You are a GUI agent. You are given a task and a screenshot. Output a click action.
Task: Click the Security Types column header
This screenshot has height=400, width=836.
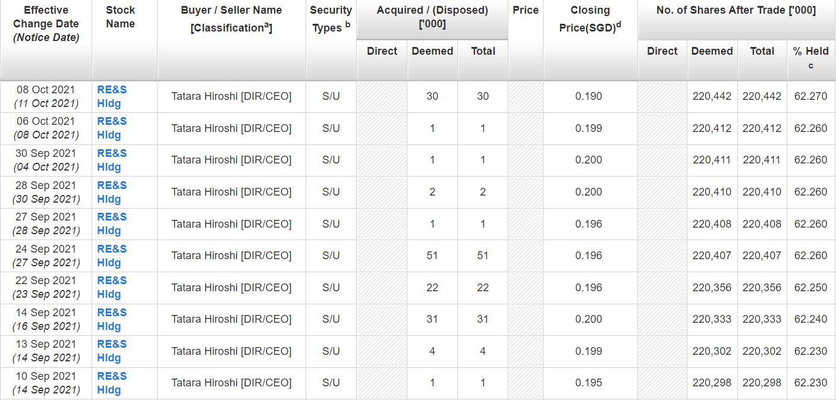click(331, 19)
